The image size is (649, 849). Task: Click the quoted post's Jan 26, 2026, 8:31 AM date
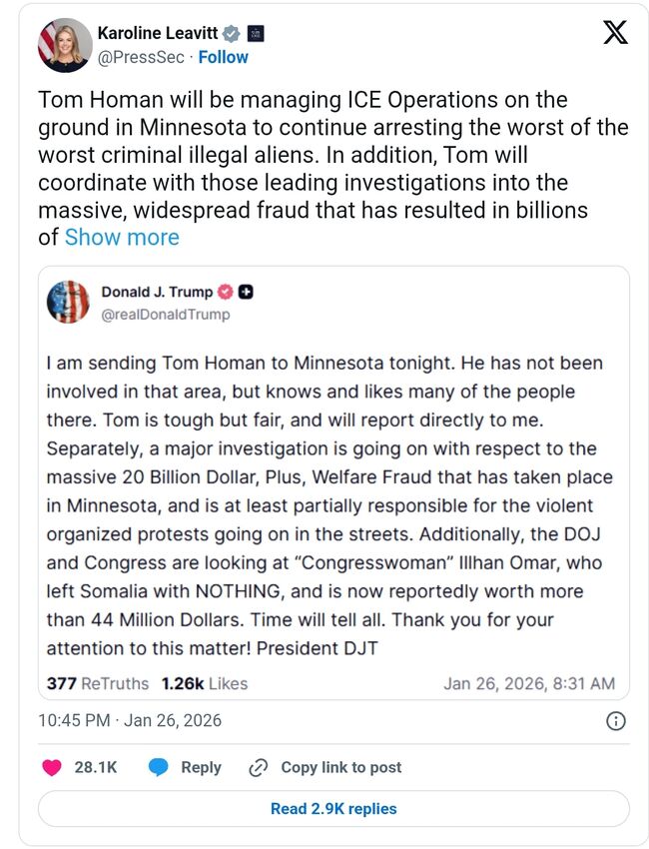529,684
